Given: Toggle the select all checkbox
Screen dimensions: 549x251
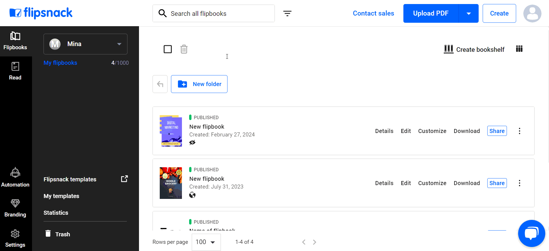Looking at the screenshot, I should [x=168, y=49].
